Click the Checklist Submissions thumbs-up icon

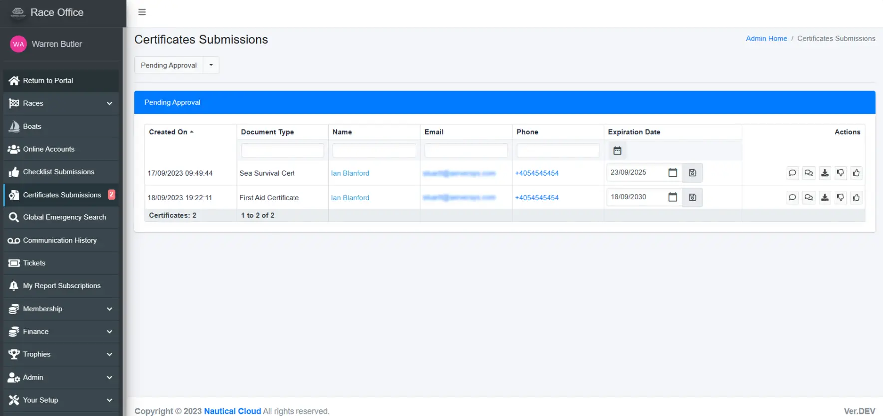pos(14,172)
